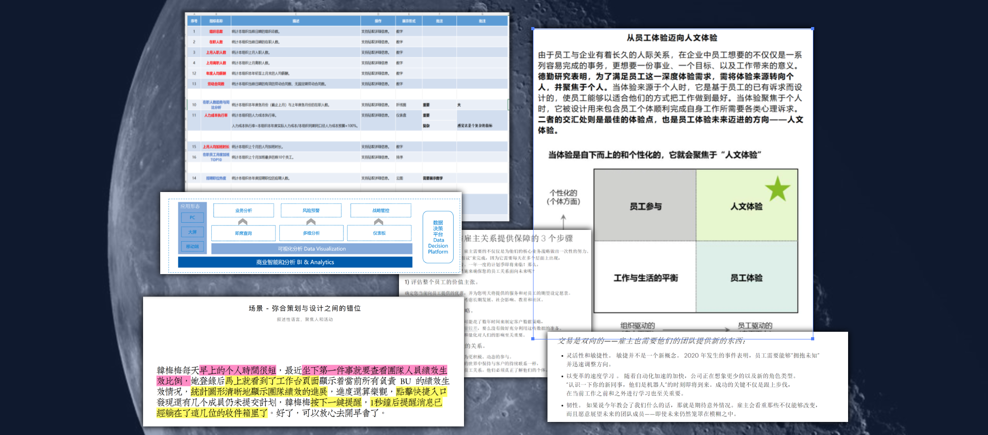
Task: Click the line 1) 评估整个员工的价值主张
Action: click(441, 282)
